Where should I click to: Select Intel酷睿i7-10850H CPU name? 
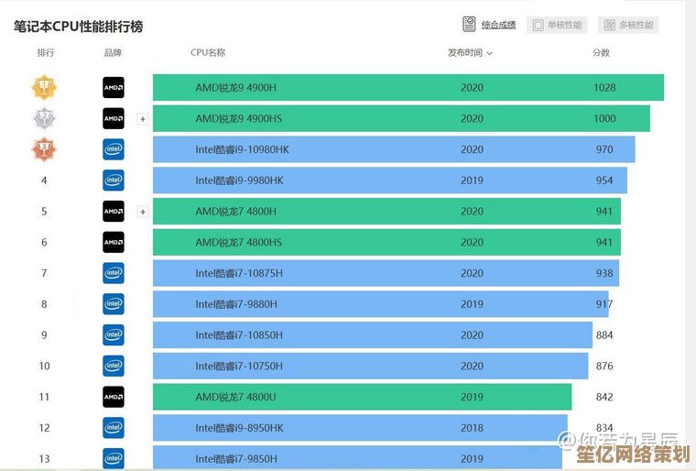click(x=239, y=335)
